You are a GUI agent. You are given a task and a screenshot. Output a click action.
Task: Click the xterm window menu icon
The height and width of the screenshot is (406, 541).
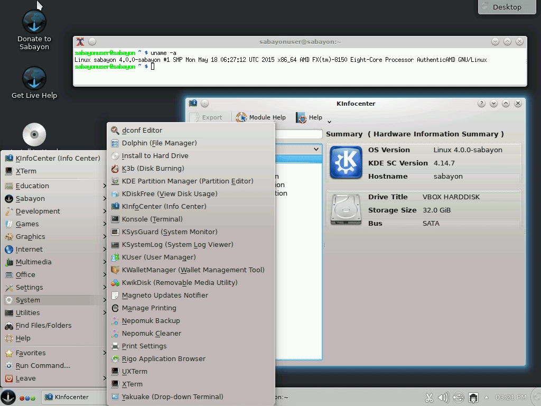(80, 42)
